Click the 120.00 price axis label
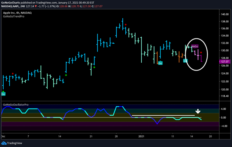The image size is (232, 147). click(225, 90)
